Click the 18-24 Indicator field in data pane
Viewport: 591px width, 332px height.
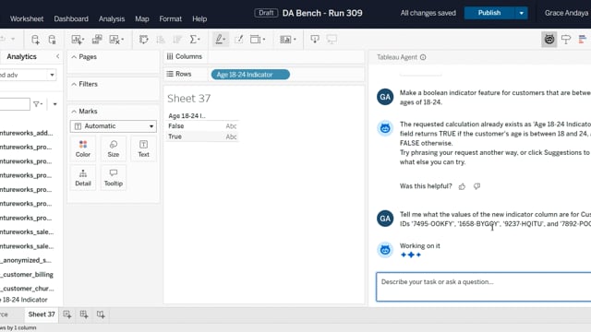pyautogui.click(x=24, y=300)
